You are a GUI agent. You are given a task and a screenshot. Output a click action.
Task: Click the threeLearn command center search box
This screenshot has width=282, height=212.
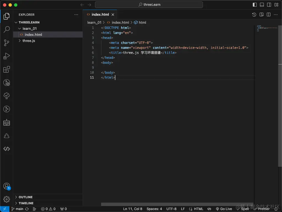pos(149,5)
